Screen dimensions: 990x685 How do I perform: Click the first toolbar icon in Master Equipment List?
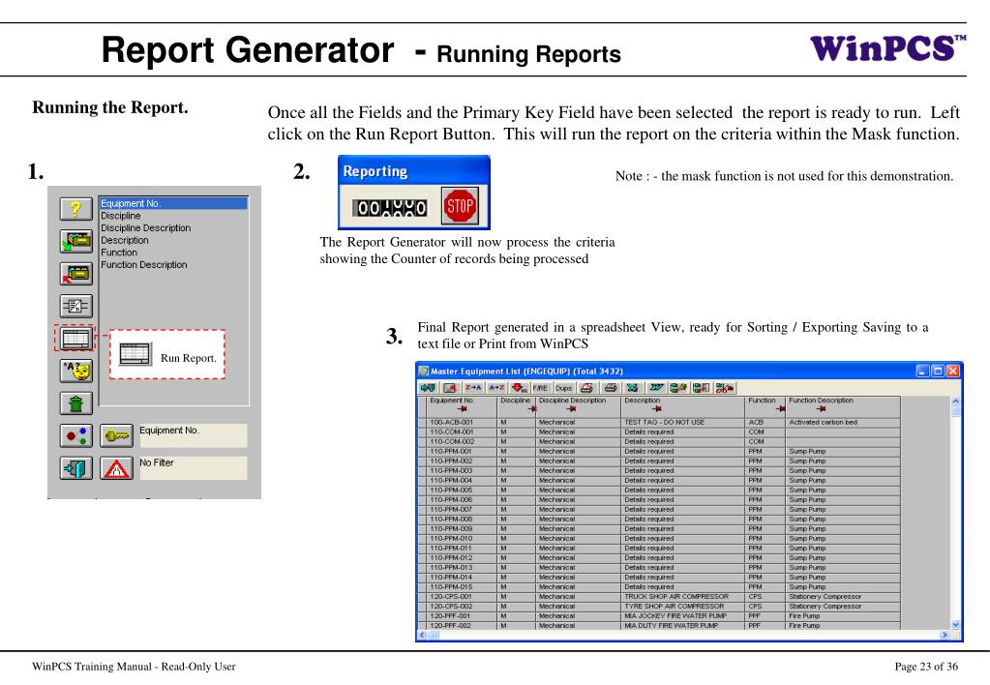coord(428,388)
